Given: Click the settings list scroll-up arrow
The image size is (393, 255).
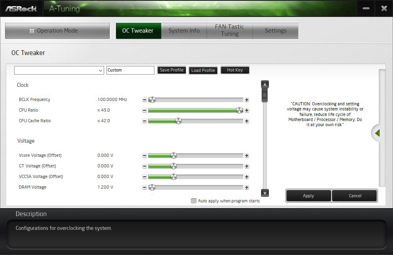Looking at the screenshot, I should pyautogui.click(x=264, y=84).
